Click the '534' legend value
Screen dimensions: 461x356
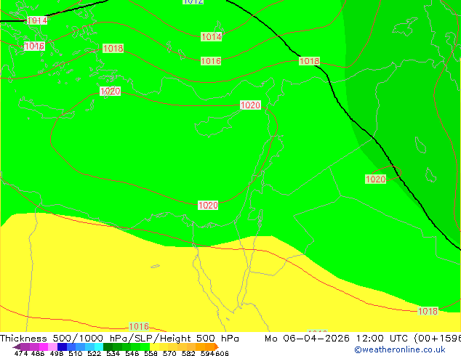[113, 353]
